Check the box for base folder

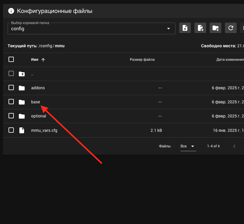pyautogui.click(x=11, y=102)
